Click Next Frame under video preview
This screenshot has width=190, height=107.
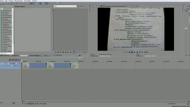point(147,52)
